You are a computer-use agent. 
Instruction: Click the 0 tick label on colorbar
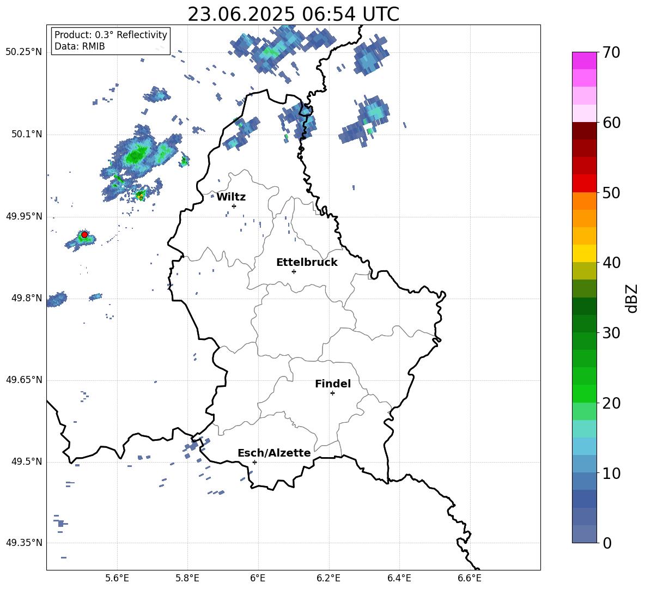click(x=607, y=543)
